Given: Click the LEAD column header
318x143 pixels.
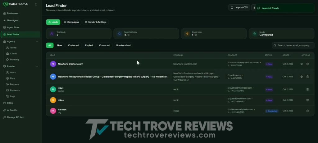Looking at the screenshot, I should pos(52,55).
